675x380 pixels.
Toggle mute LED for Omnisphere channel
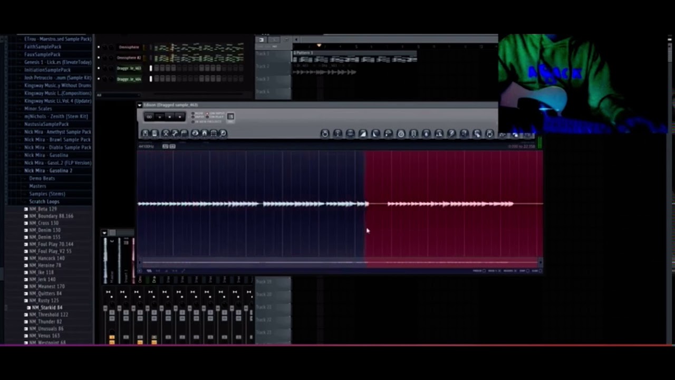pos(99,47)
